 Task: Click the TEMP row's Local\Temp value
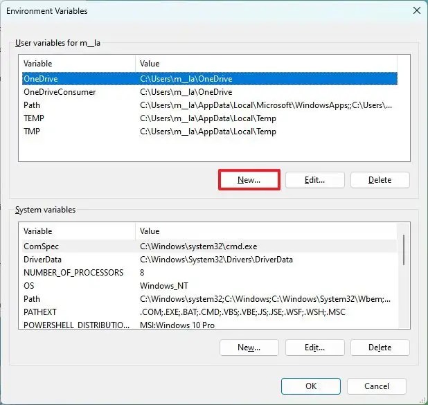pos(208,118)
